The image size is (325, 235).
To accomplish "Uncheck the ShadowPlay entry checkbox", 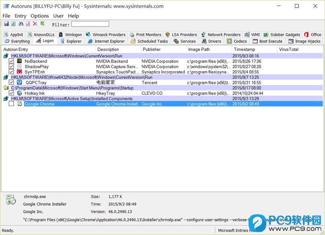I will pos(11,66).
